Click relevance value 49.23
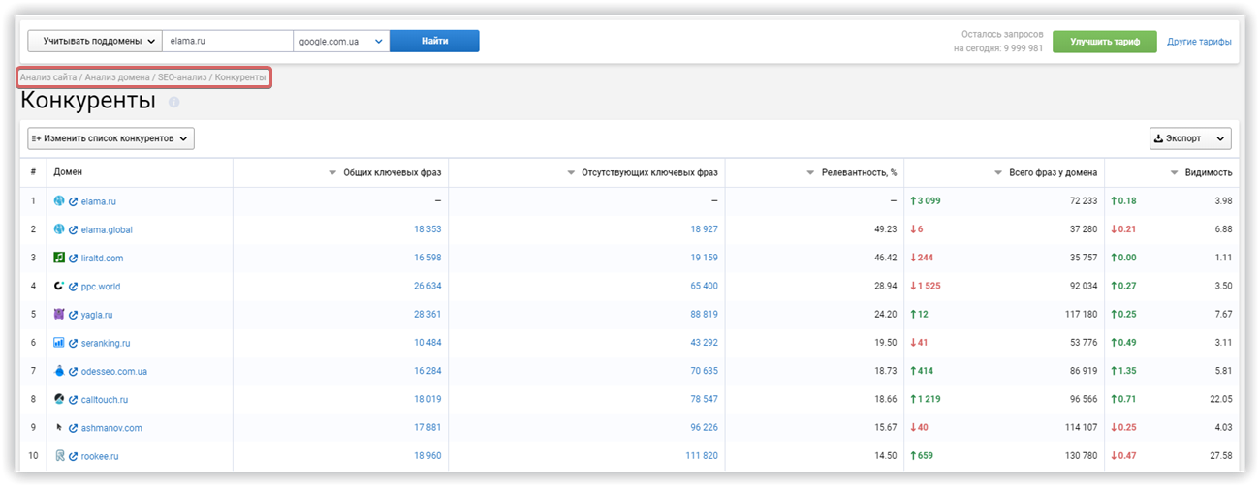 (x=885, y=229)
